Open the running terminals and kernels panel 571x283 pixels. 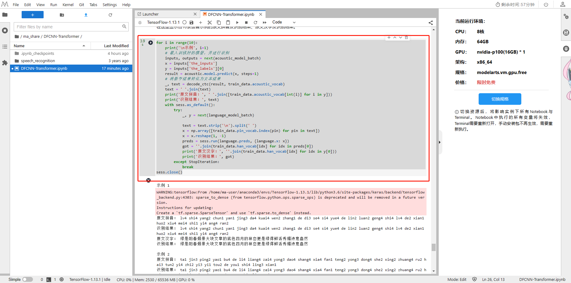5,30
